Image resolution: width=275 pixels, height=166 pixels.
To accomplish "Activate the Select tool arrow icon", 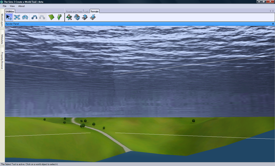I will point(9,17).
